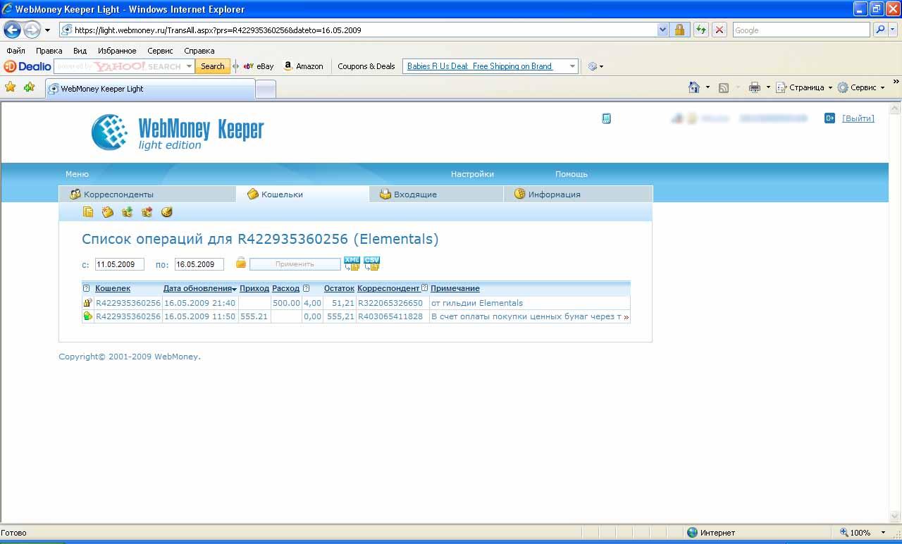Click the Dealio Search button

[x=212, y=66]
